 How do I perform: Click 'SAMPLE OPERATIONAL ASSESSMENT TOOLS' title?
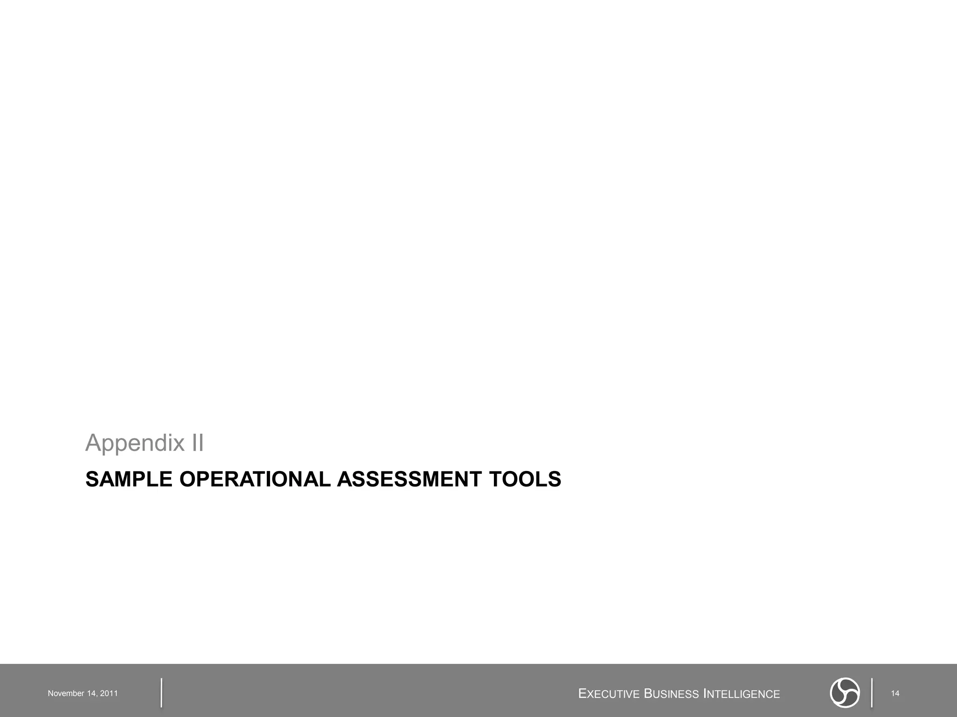[323, 479]
